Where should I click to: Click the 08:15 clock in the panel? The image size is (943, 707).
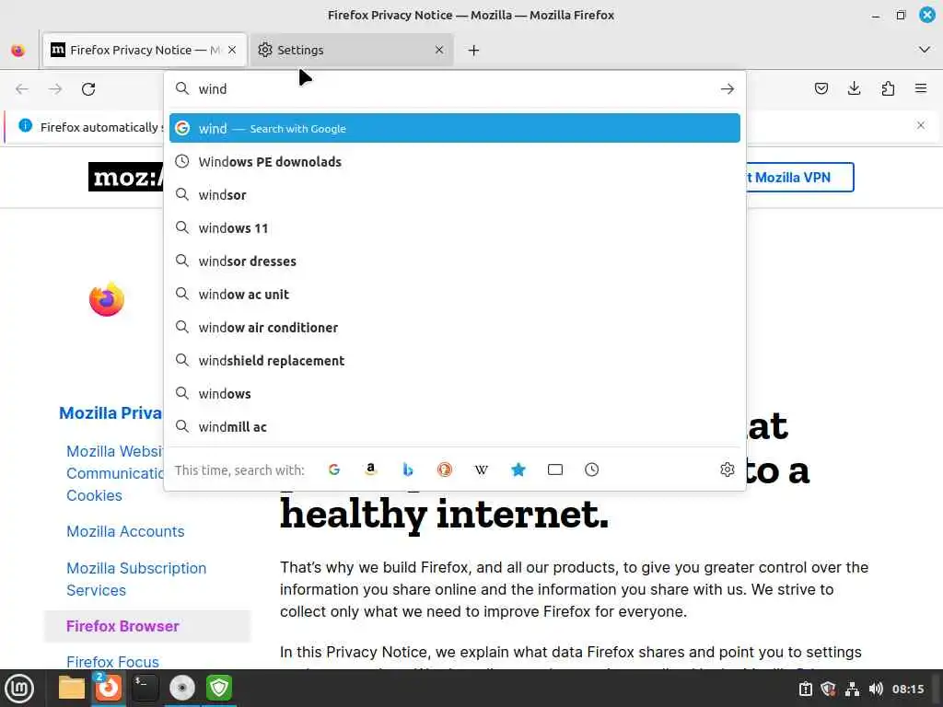click(x=908, y=689)
